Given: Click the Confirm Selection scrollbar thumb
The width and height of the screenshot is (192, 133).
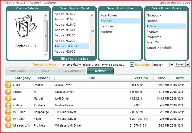Looking at the screenshot, I should tap(46, 36).
